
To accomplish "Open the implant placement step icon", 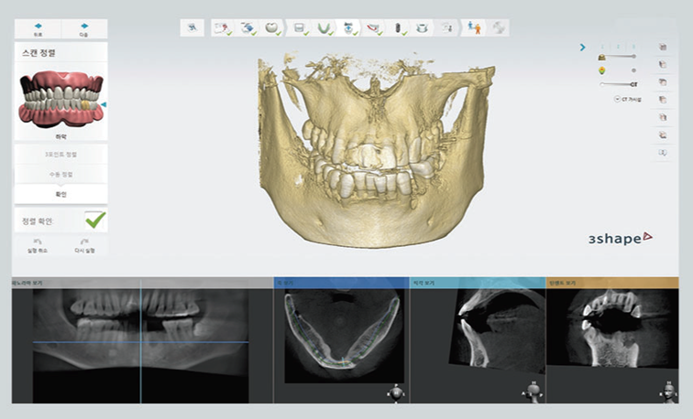I will pos(397,28).
